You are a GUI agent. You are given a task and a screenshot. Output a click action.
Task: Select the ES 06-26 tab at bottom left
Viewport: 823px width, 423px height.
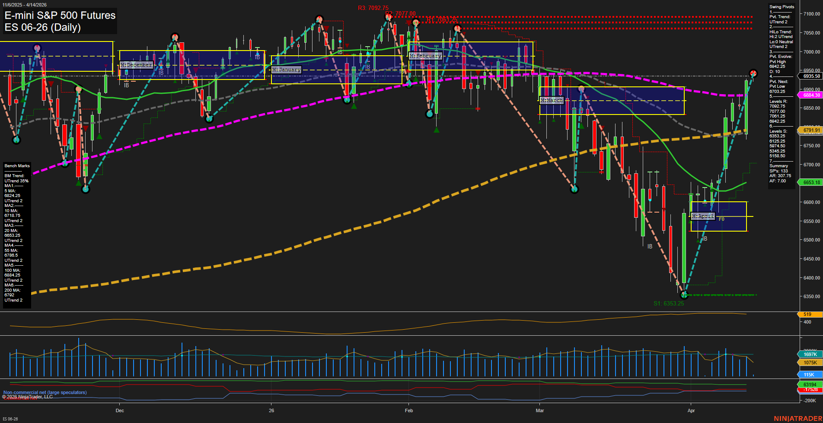point(11,420)
